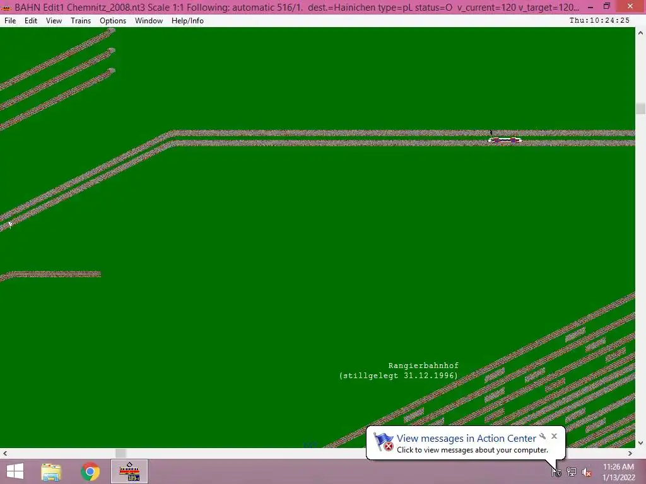Image resolution: width=646 pixels, height=484 pixels.
Task: Open View messages in Action Center link
Action: pos(466,439)
